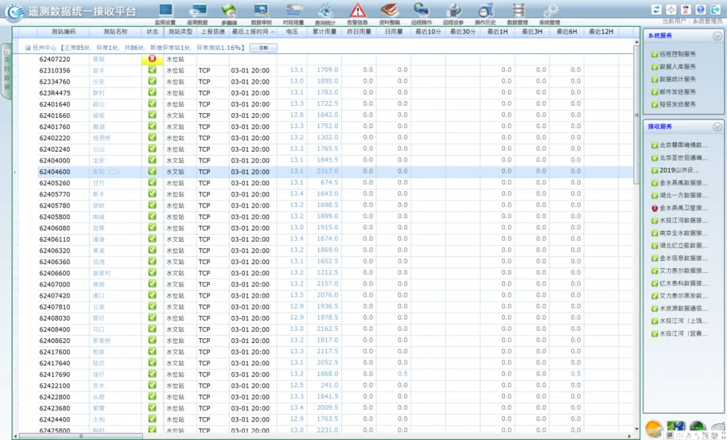Sort by 电压 column header

(x=292, y=32)
